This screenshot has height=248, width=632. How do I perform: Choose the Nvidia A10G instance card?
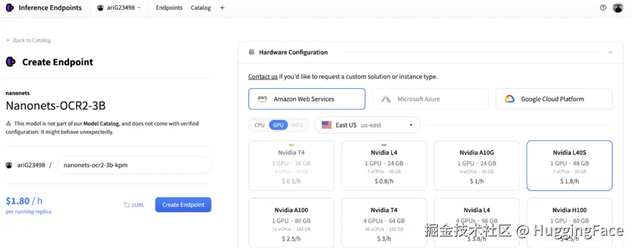point(477,166)
